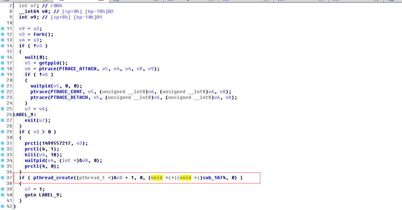Click the blue dot on the pthread_create line 37
Screen dimensions: 402x210
pyautogui.click(x=3, y=177)
